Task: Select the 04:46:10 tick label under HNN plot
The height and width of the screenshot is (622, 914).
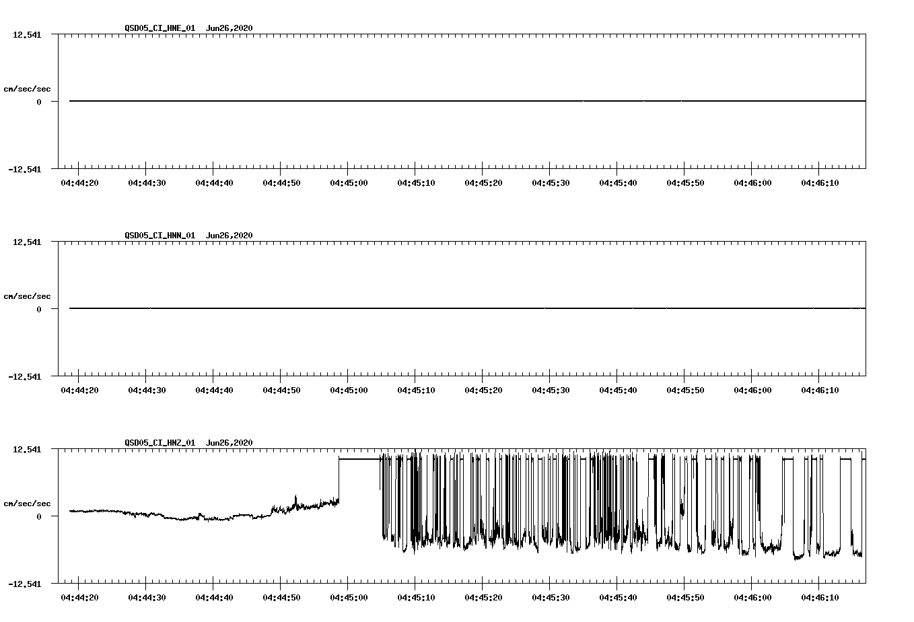Action: 820,390
